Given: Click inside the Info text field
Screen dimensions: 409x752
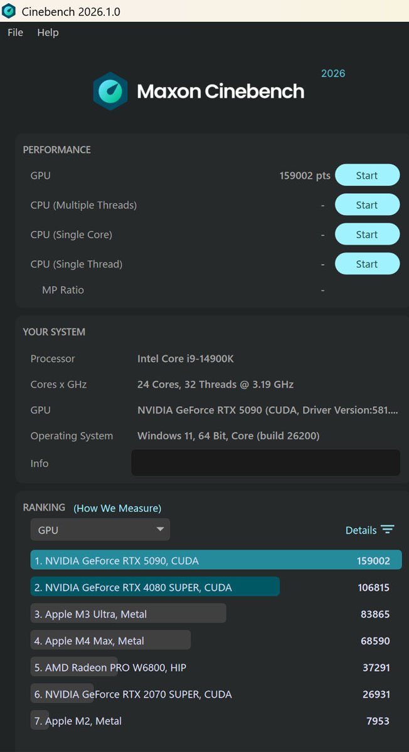Looking at the screenshot, I should pyautogui.click(x=265, y=463).
